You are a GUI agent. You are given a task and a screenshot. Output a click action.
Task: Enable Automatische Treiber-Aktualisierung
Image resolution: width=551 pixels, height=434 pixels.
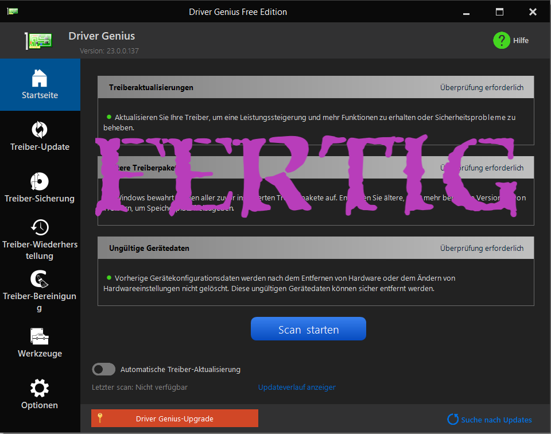coord(103,369)
